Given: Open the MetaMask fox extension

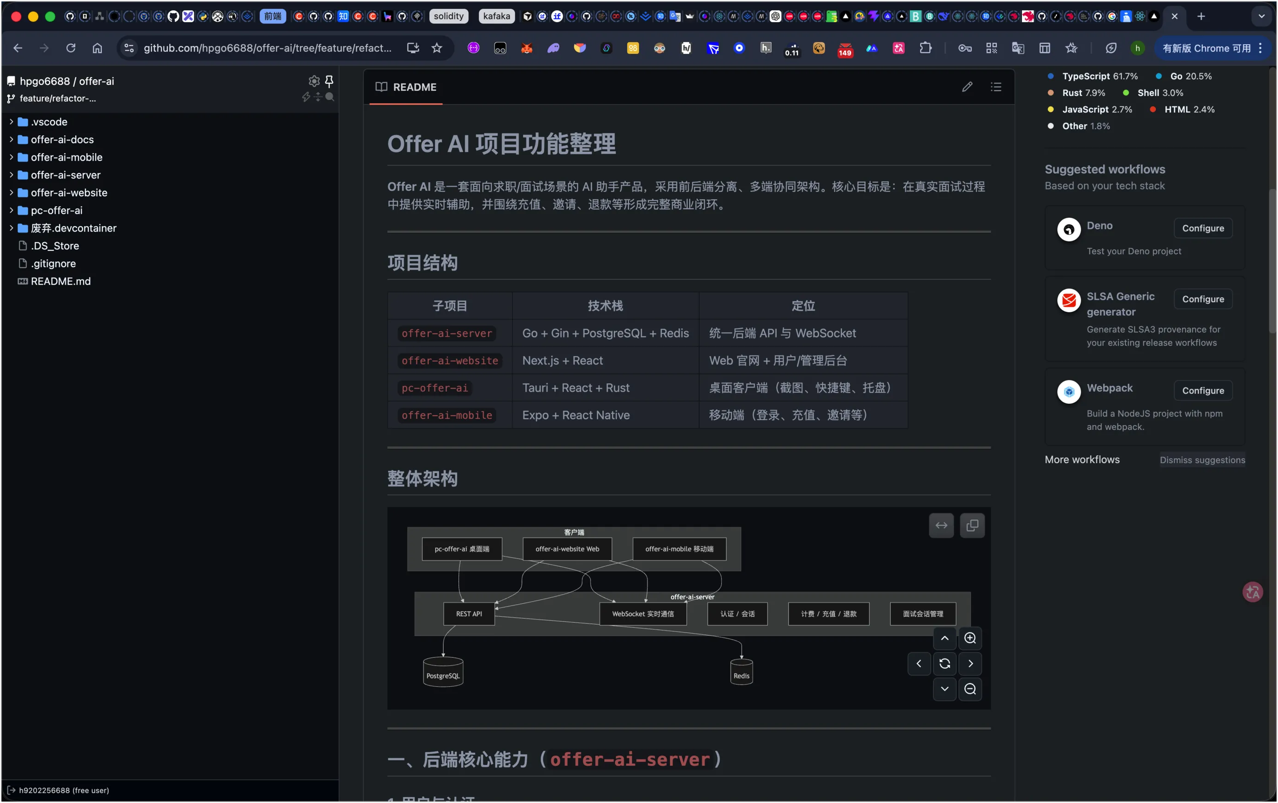Looking at the screenshot, I should [527, 48].
